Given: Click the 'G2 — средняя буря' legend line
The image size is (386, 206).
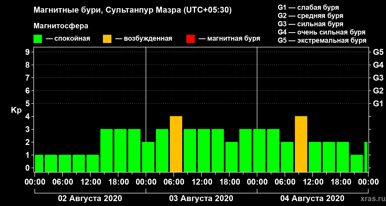Looking at the screenshot, I should tap(310, 16).
